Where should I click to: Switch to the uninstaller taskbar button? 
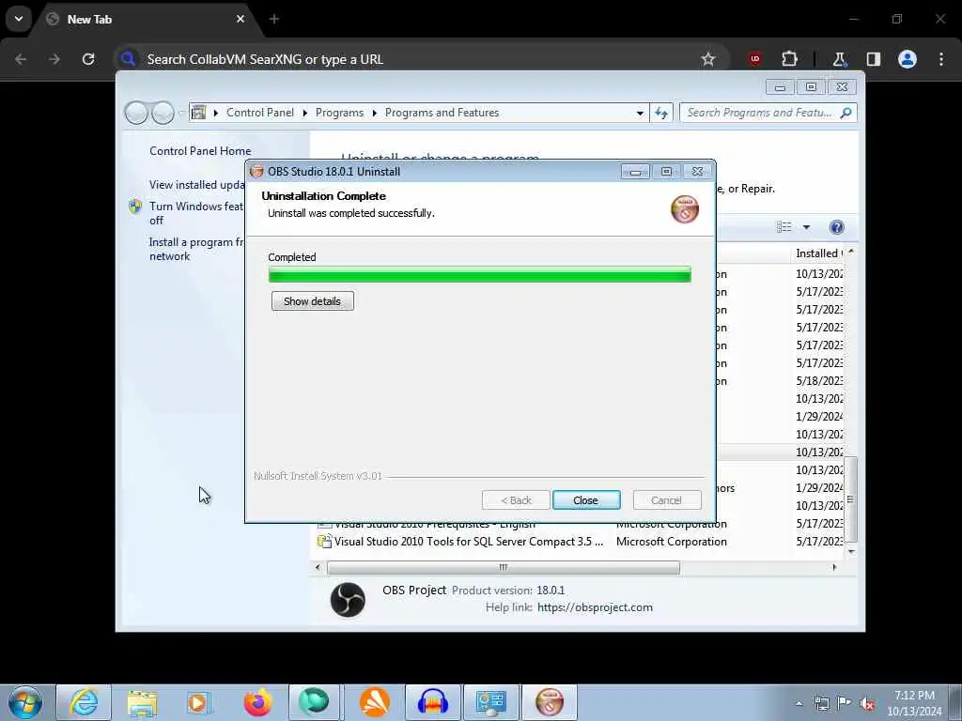click(x=549, y=702)
